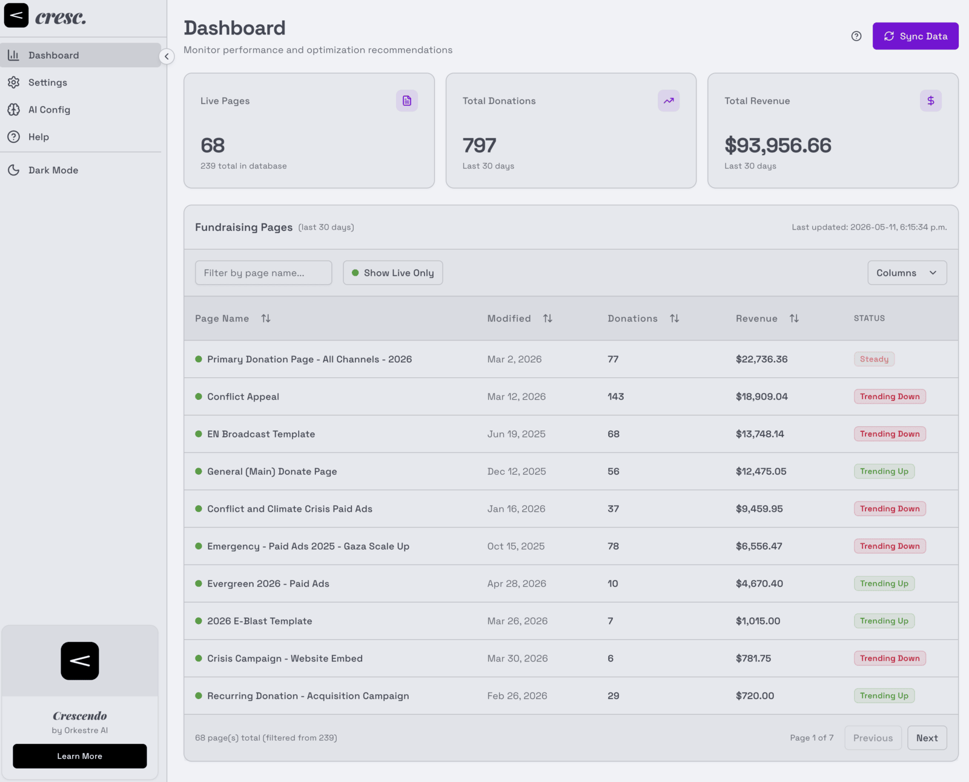969x782 pixels.
Task: Sort by Donations using arrows icon
Action: pos(675,319)
